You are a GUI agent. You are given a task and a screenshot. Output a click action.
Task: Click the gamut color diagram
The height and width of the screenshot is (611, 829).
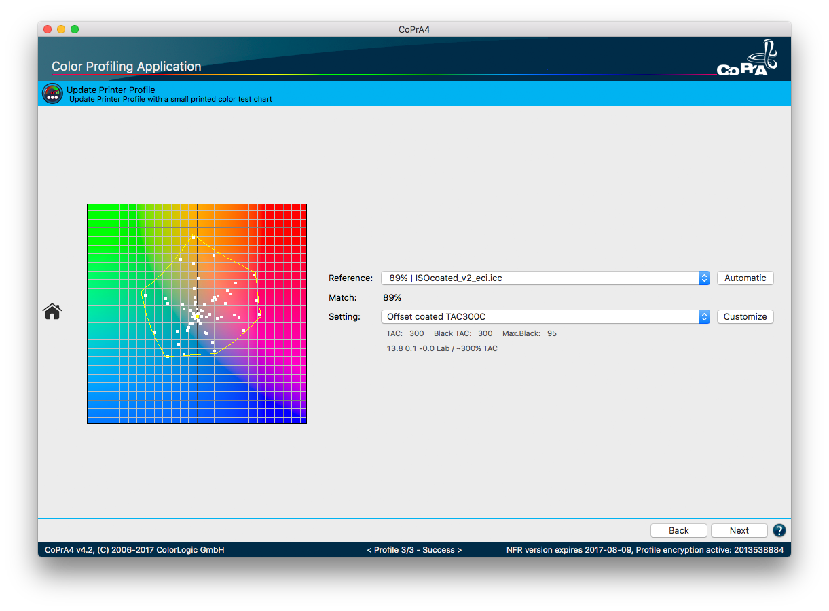tap(197, 314)
